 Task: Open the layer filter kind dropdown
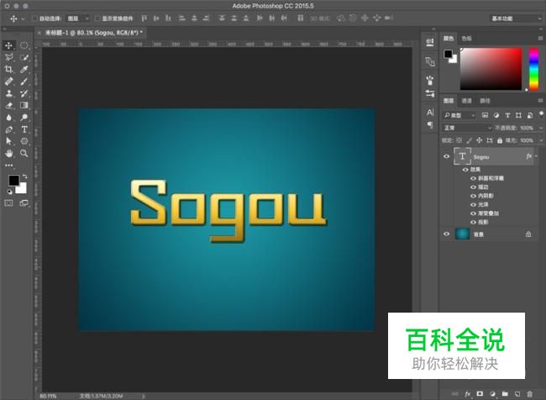click(459, 115)
